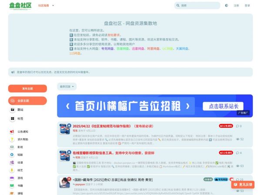Image resolution: width=261 pixels, height=195 pixels.
Task: Open the 酷站 sidebar item
Action: pos(20,110)
